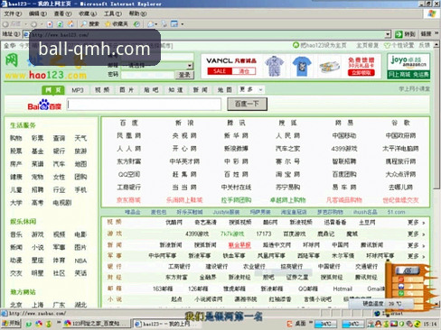Viewport: 441px width, 330px height.
Task: Click the Start (开始) button on taskbar
Action: 11,324
